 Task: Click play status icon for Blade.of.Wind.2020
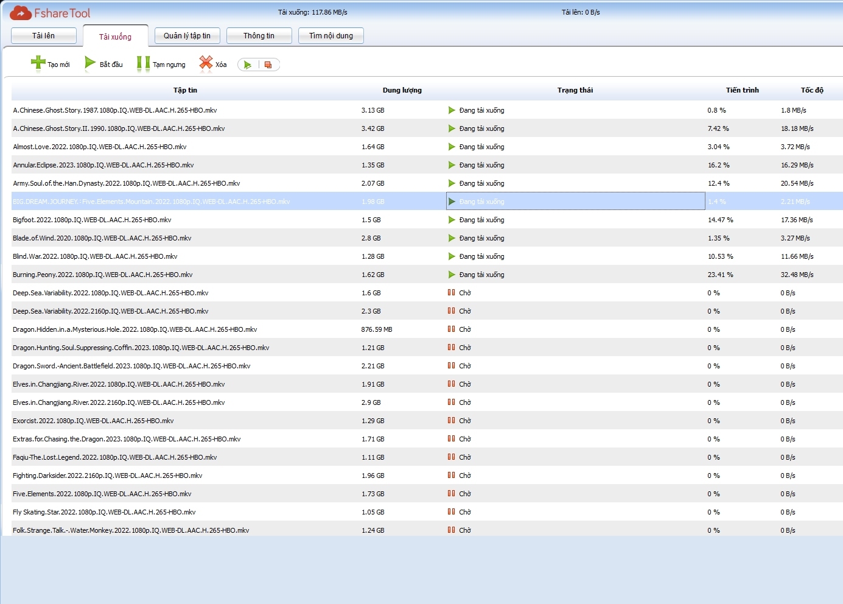[452, 238]
